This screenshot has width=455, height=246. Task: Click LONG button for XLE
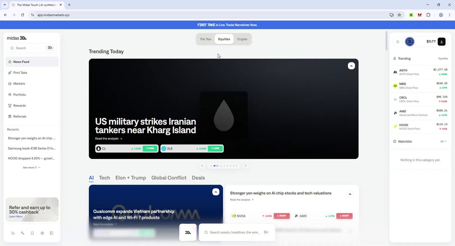tap(215, 149)
